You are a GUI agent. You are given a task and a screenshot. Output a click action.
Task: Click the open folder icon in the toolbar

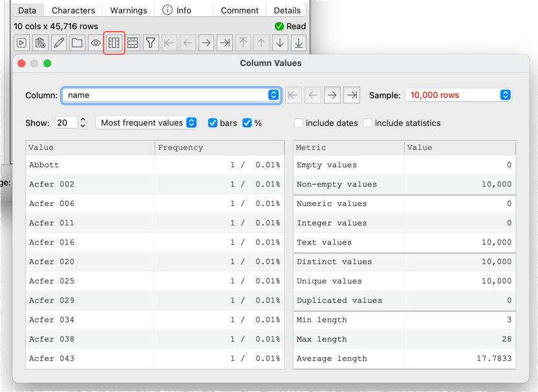77,43
